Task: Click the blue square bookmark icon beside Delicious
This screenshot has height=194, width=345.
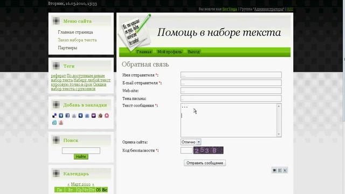Action: point(61,115)
